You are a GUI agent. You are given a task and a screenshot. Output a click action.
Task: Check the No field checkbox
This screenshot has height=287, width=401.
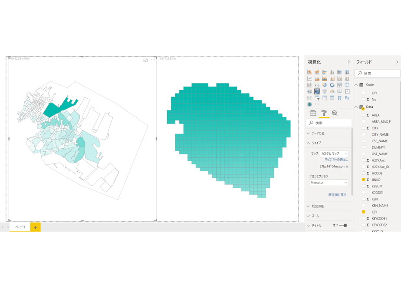point(363,99)
